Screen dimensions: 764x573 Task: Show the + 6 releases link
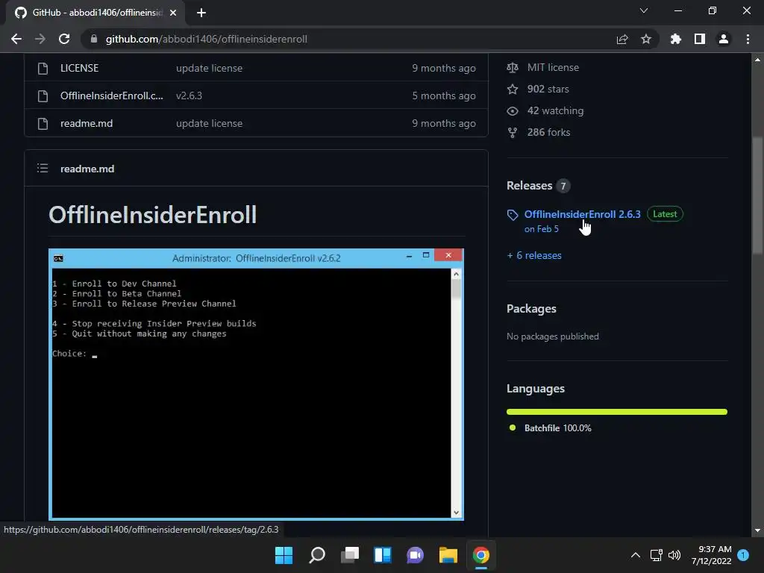click(534, 255)
